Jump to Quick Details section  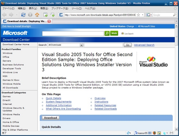(x=53, y=98)
